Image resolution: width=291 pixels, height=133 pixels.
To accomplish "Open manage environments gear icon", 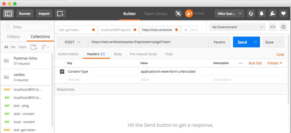I will pyautogui.click(x=283, y=27).
